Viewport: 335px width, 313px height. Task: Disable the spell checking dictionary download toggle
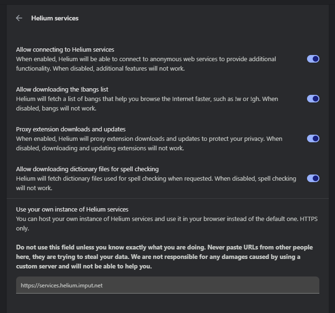[313, 178]
